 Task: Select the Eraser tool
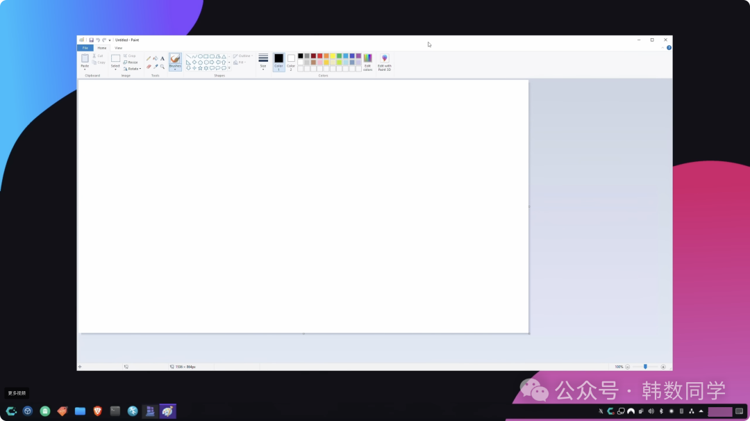(149, 67)
